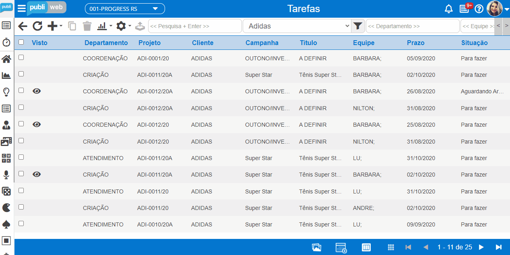Check the box for task due 26/08/2020
The width and height of the screenshot is (510, 255).
pos(21,90)
